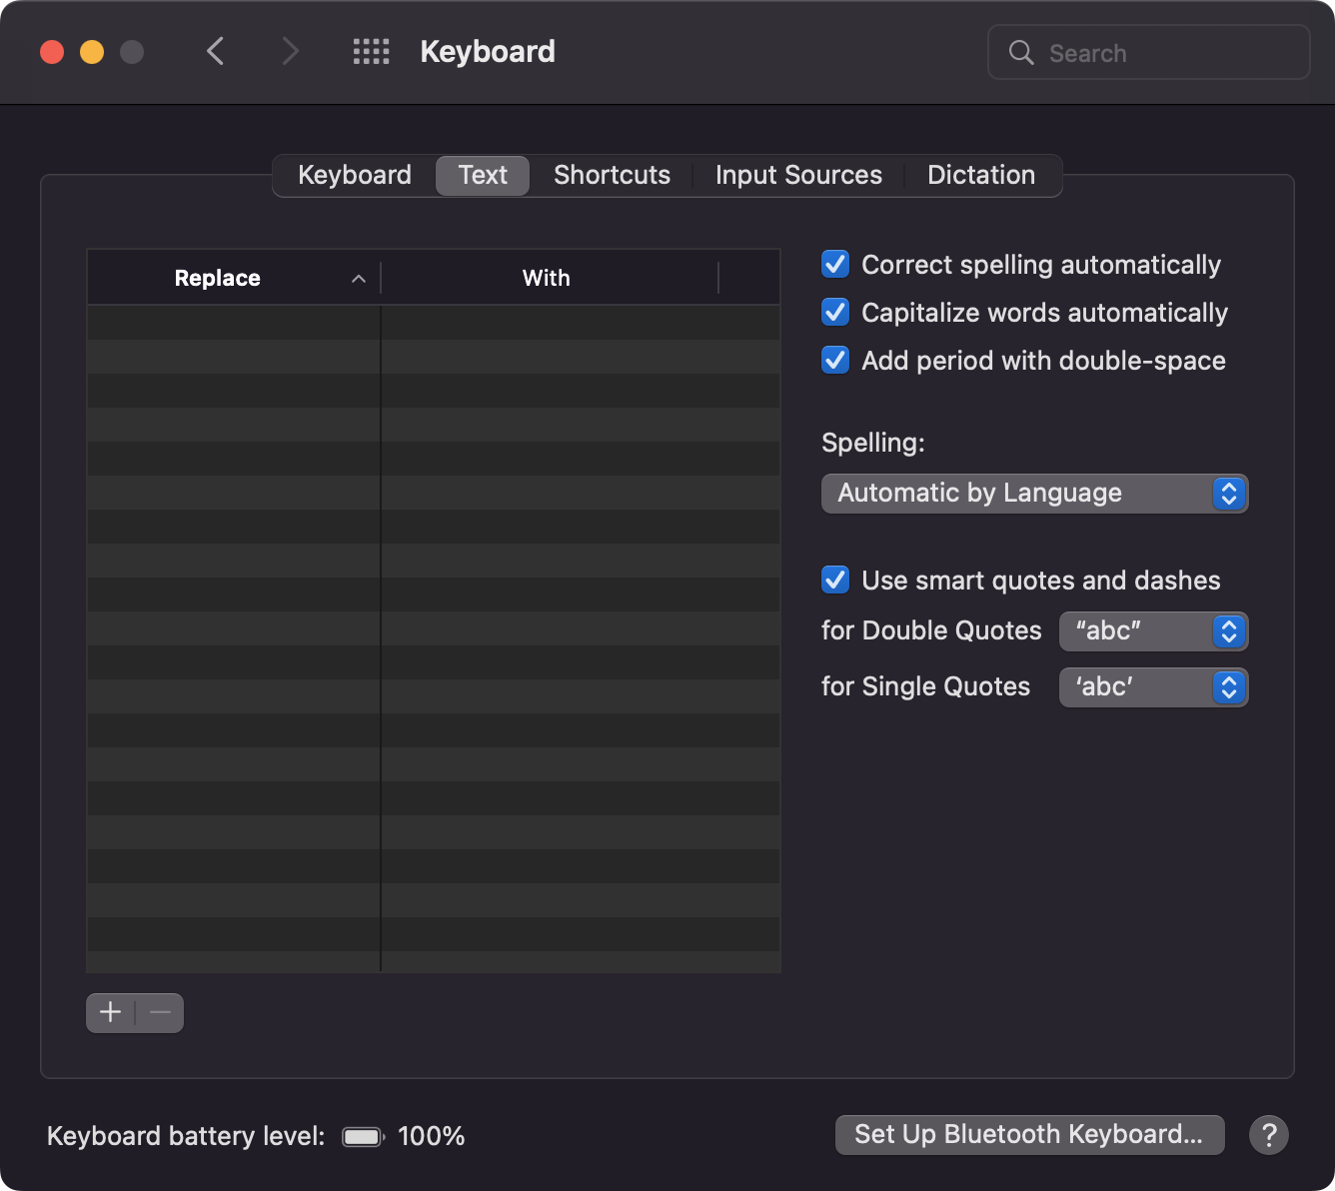Open the Spelling language dropdown

coord(1034,494)
